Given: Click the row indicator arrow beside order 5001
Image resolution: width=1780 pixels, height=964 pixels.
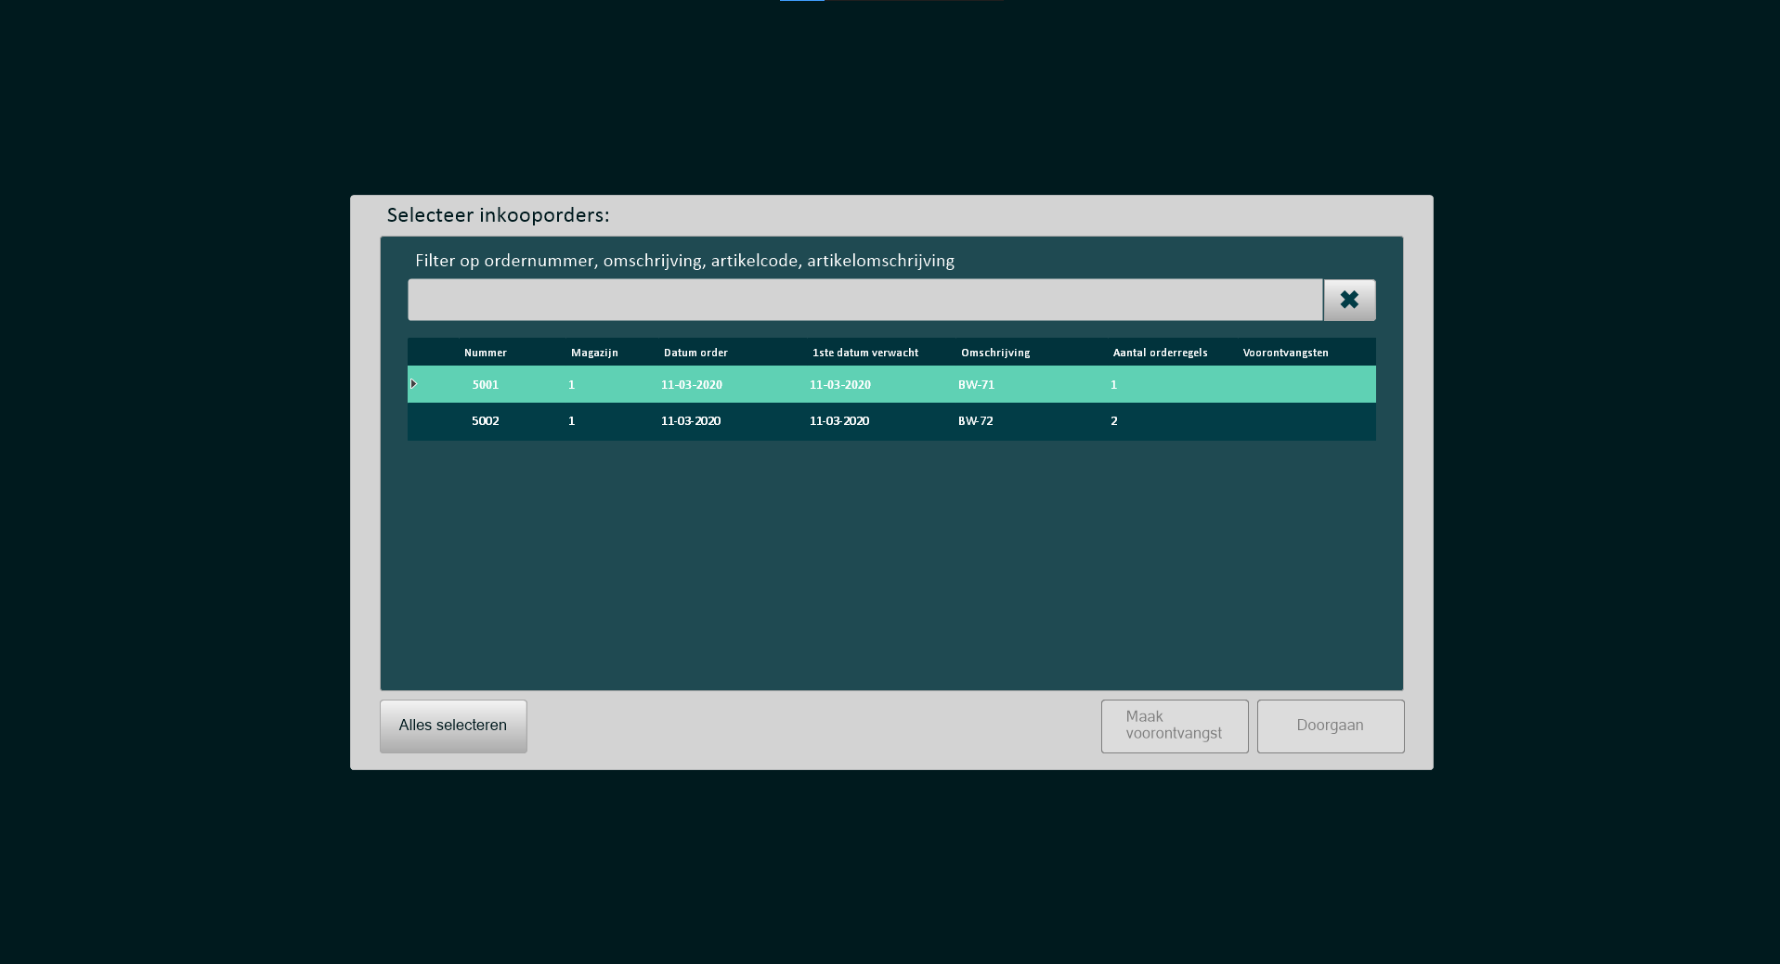Looking at the screenshot, I should point(414,384).
